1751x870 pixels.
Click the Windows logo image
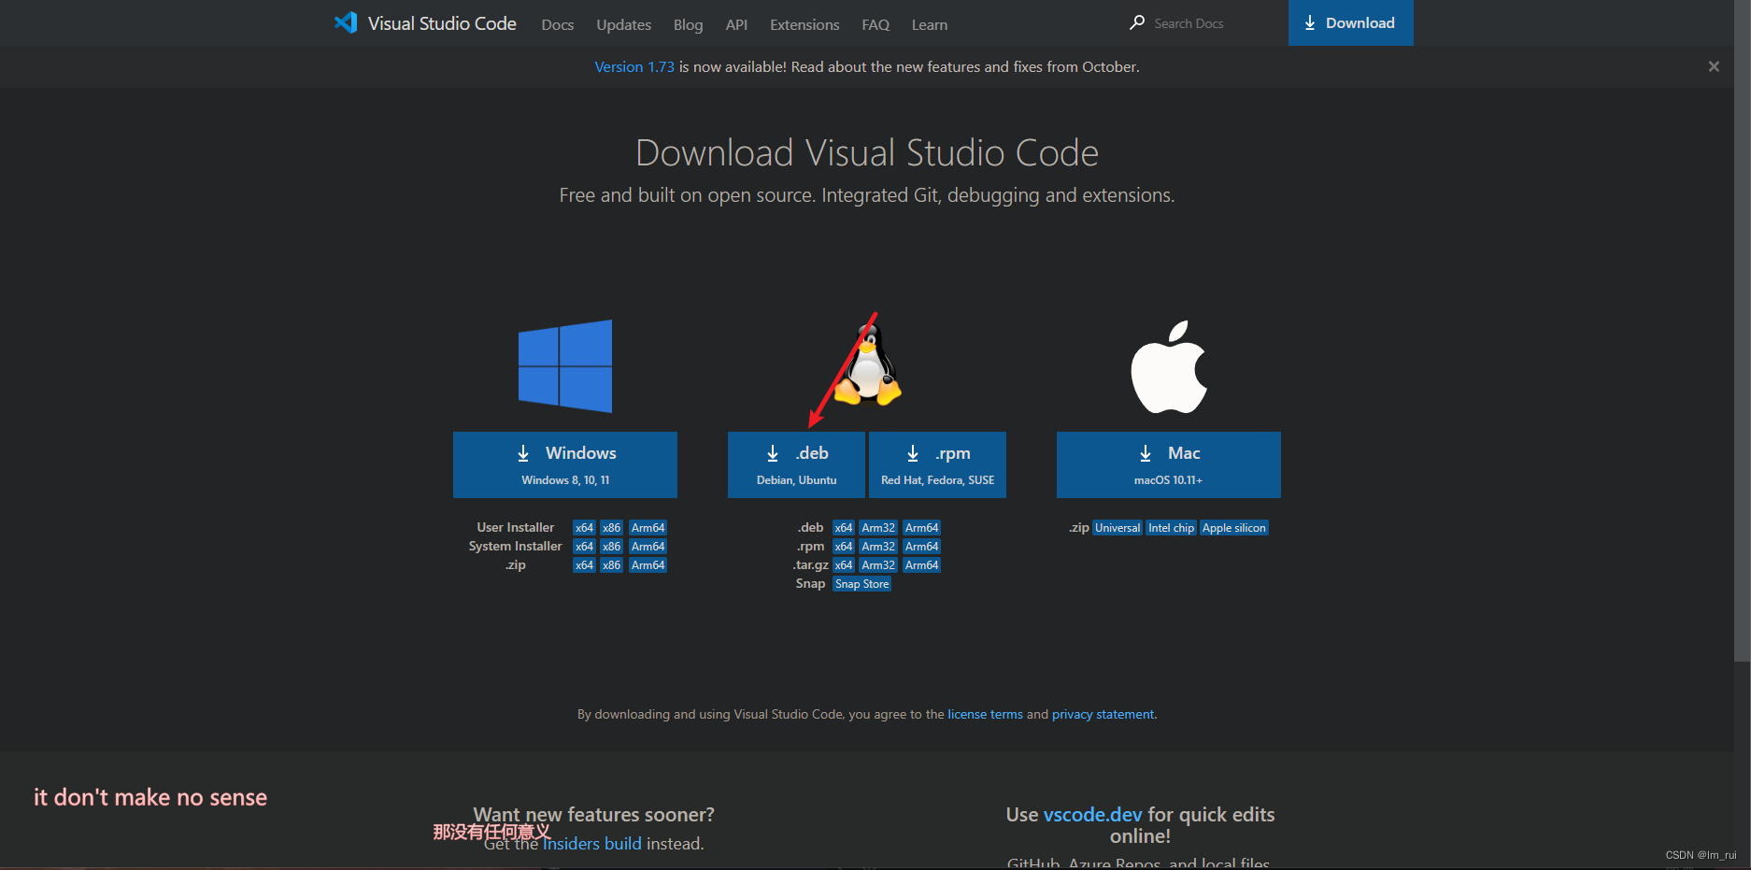click(565, 366)
